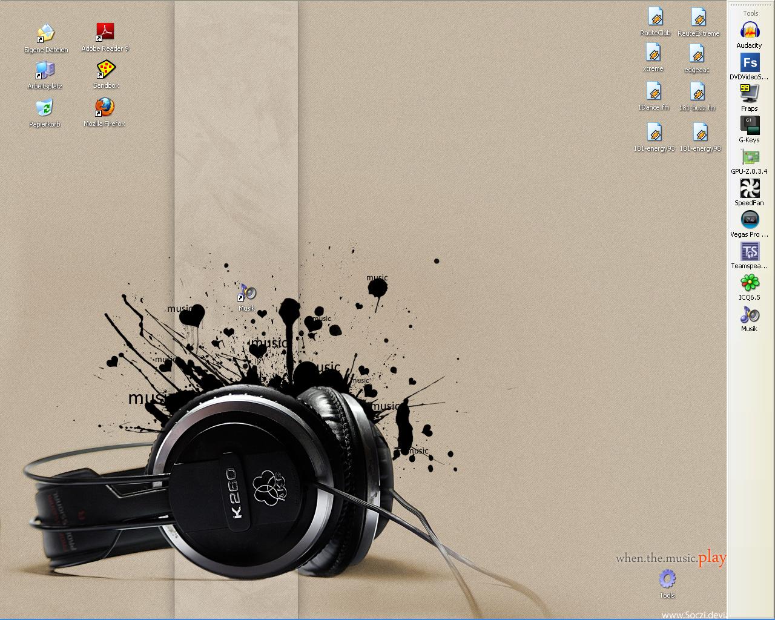Click the 181-energy98 playlist file
Viewport: 775px width, 620px height.
pos(700,133)
